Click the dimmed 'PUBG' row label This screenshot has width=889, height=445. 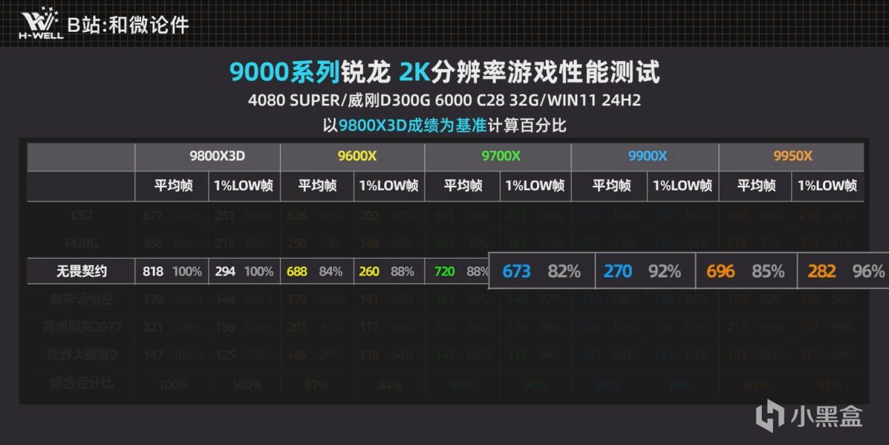coord(82,243)
